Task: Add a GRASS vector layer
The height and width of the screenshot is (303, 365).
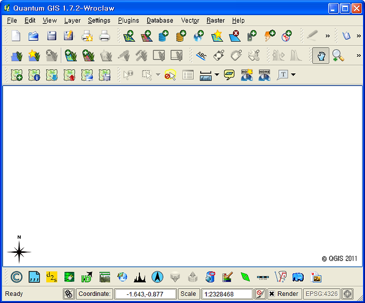Action: [x=71, y=56]
